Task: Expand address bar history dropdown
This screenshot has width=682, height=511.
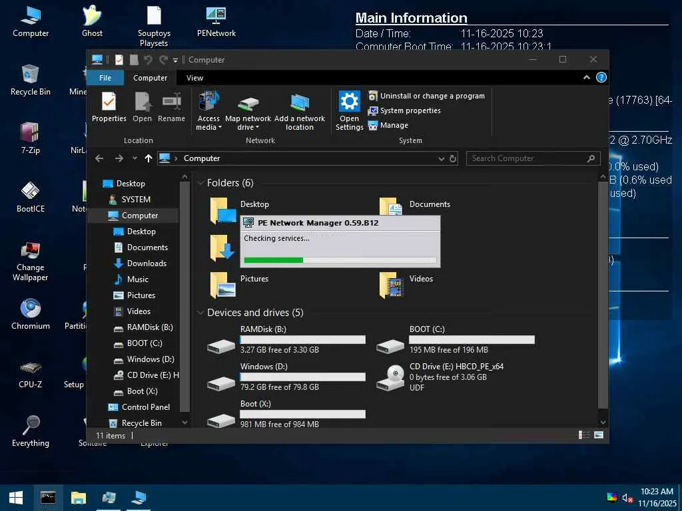Action: click(x=441, y=159)
